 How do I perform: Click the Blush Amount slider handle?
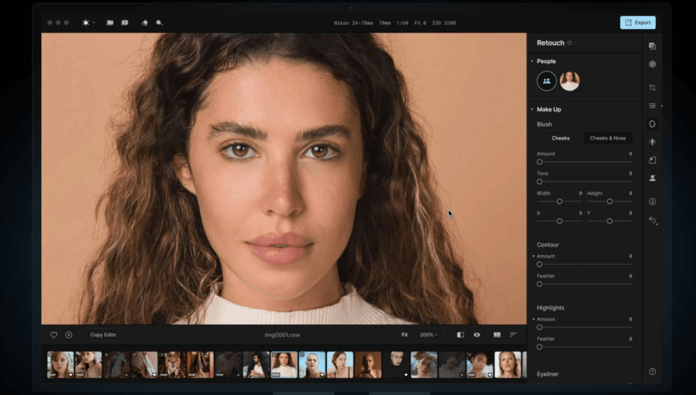(539, 162)
